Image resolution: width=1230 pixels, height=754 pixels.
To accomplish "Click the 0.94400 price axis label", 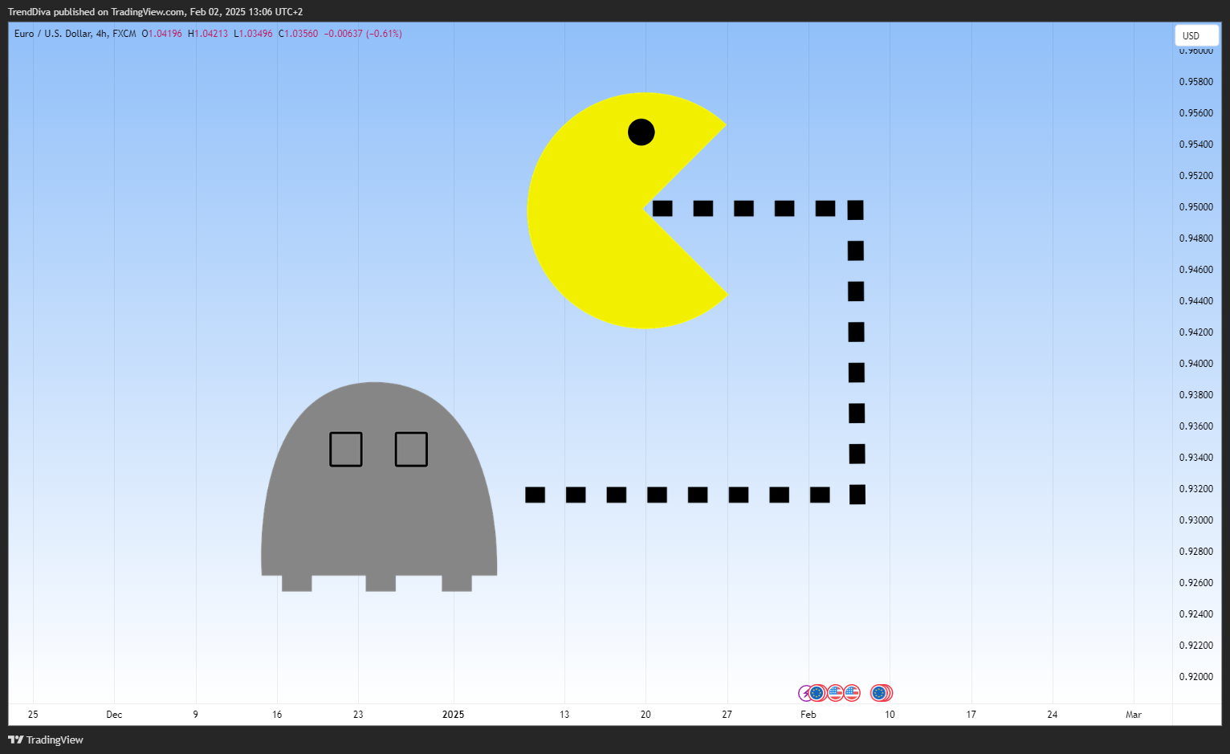I will coord(1196,301).
